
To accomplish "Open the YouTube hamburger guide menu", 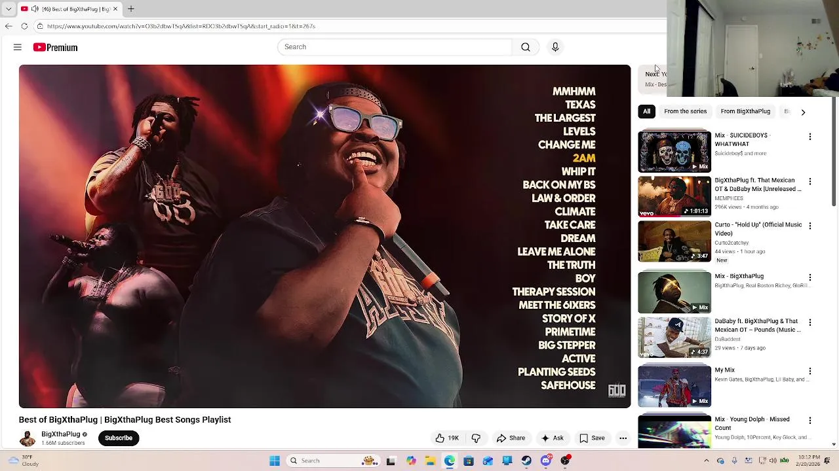I will pos(18,47).
